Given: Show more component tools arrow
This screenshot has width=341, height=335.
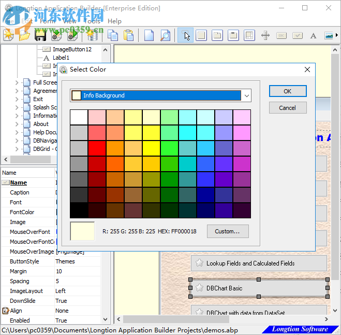Looking at the screenshot, I should click(x=337, y=35).
